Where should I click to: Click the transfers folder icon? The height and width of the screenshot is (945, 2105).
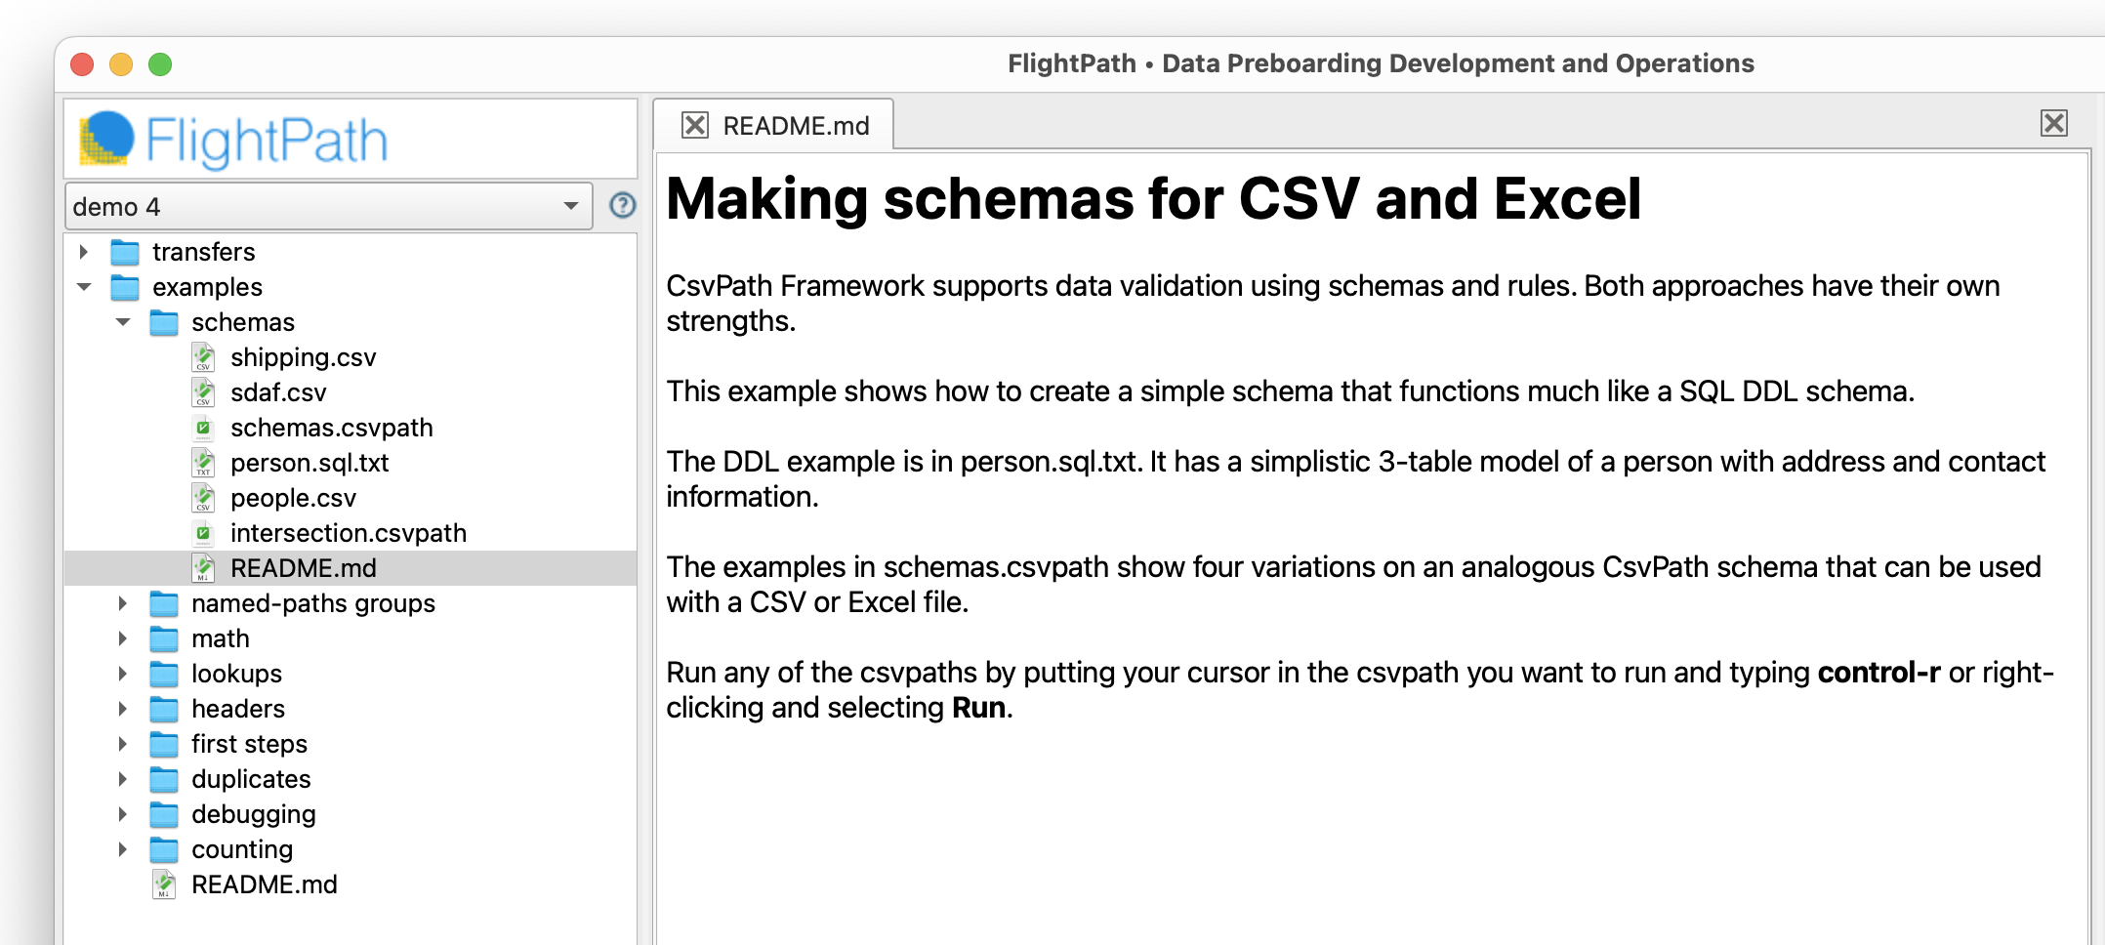click(125, 252)
